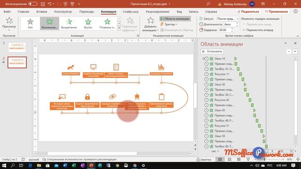This screenshot has height=169, width=301.
Task: Click the Заметки button in status bar
Action: [204, 160]
